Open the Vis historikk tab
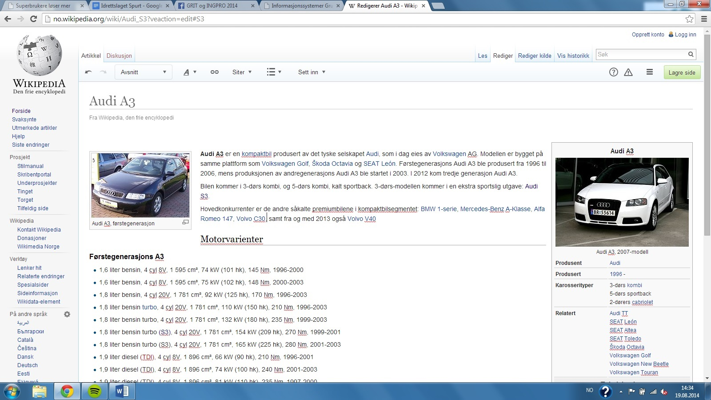 pyautogui.click(x=573, y=56)
